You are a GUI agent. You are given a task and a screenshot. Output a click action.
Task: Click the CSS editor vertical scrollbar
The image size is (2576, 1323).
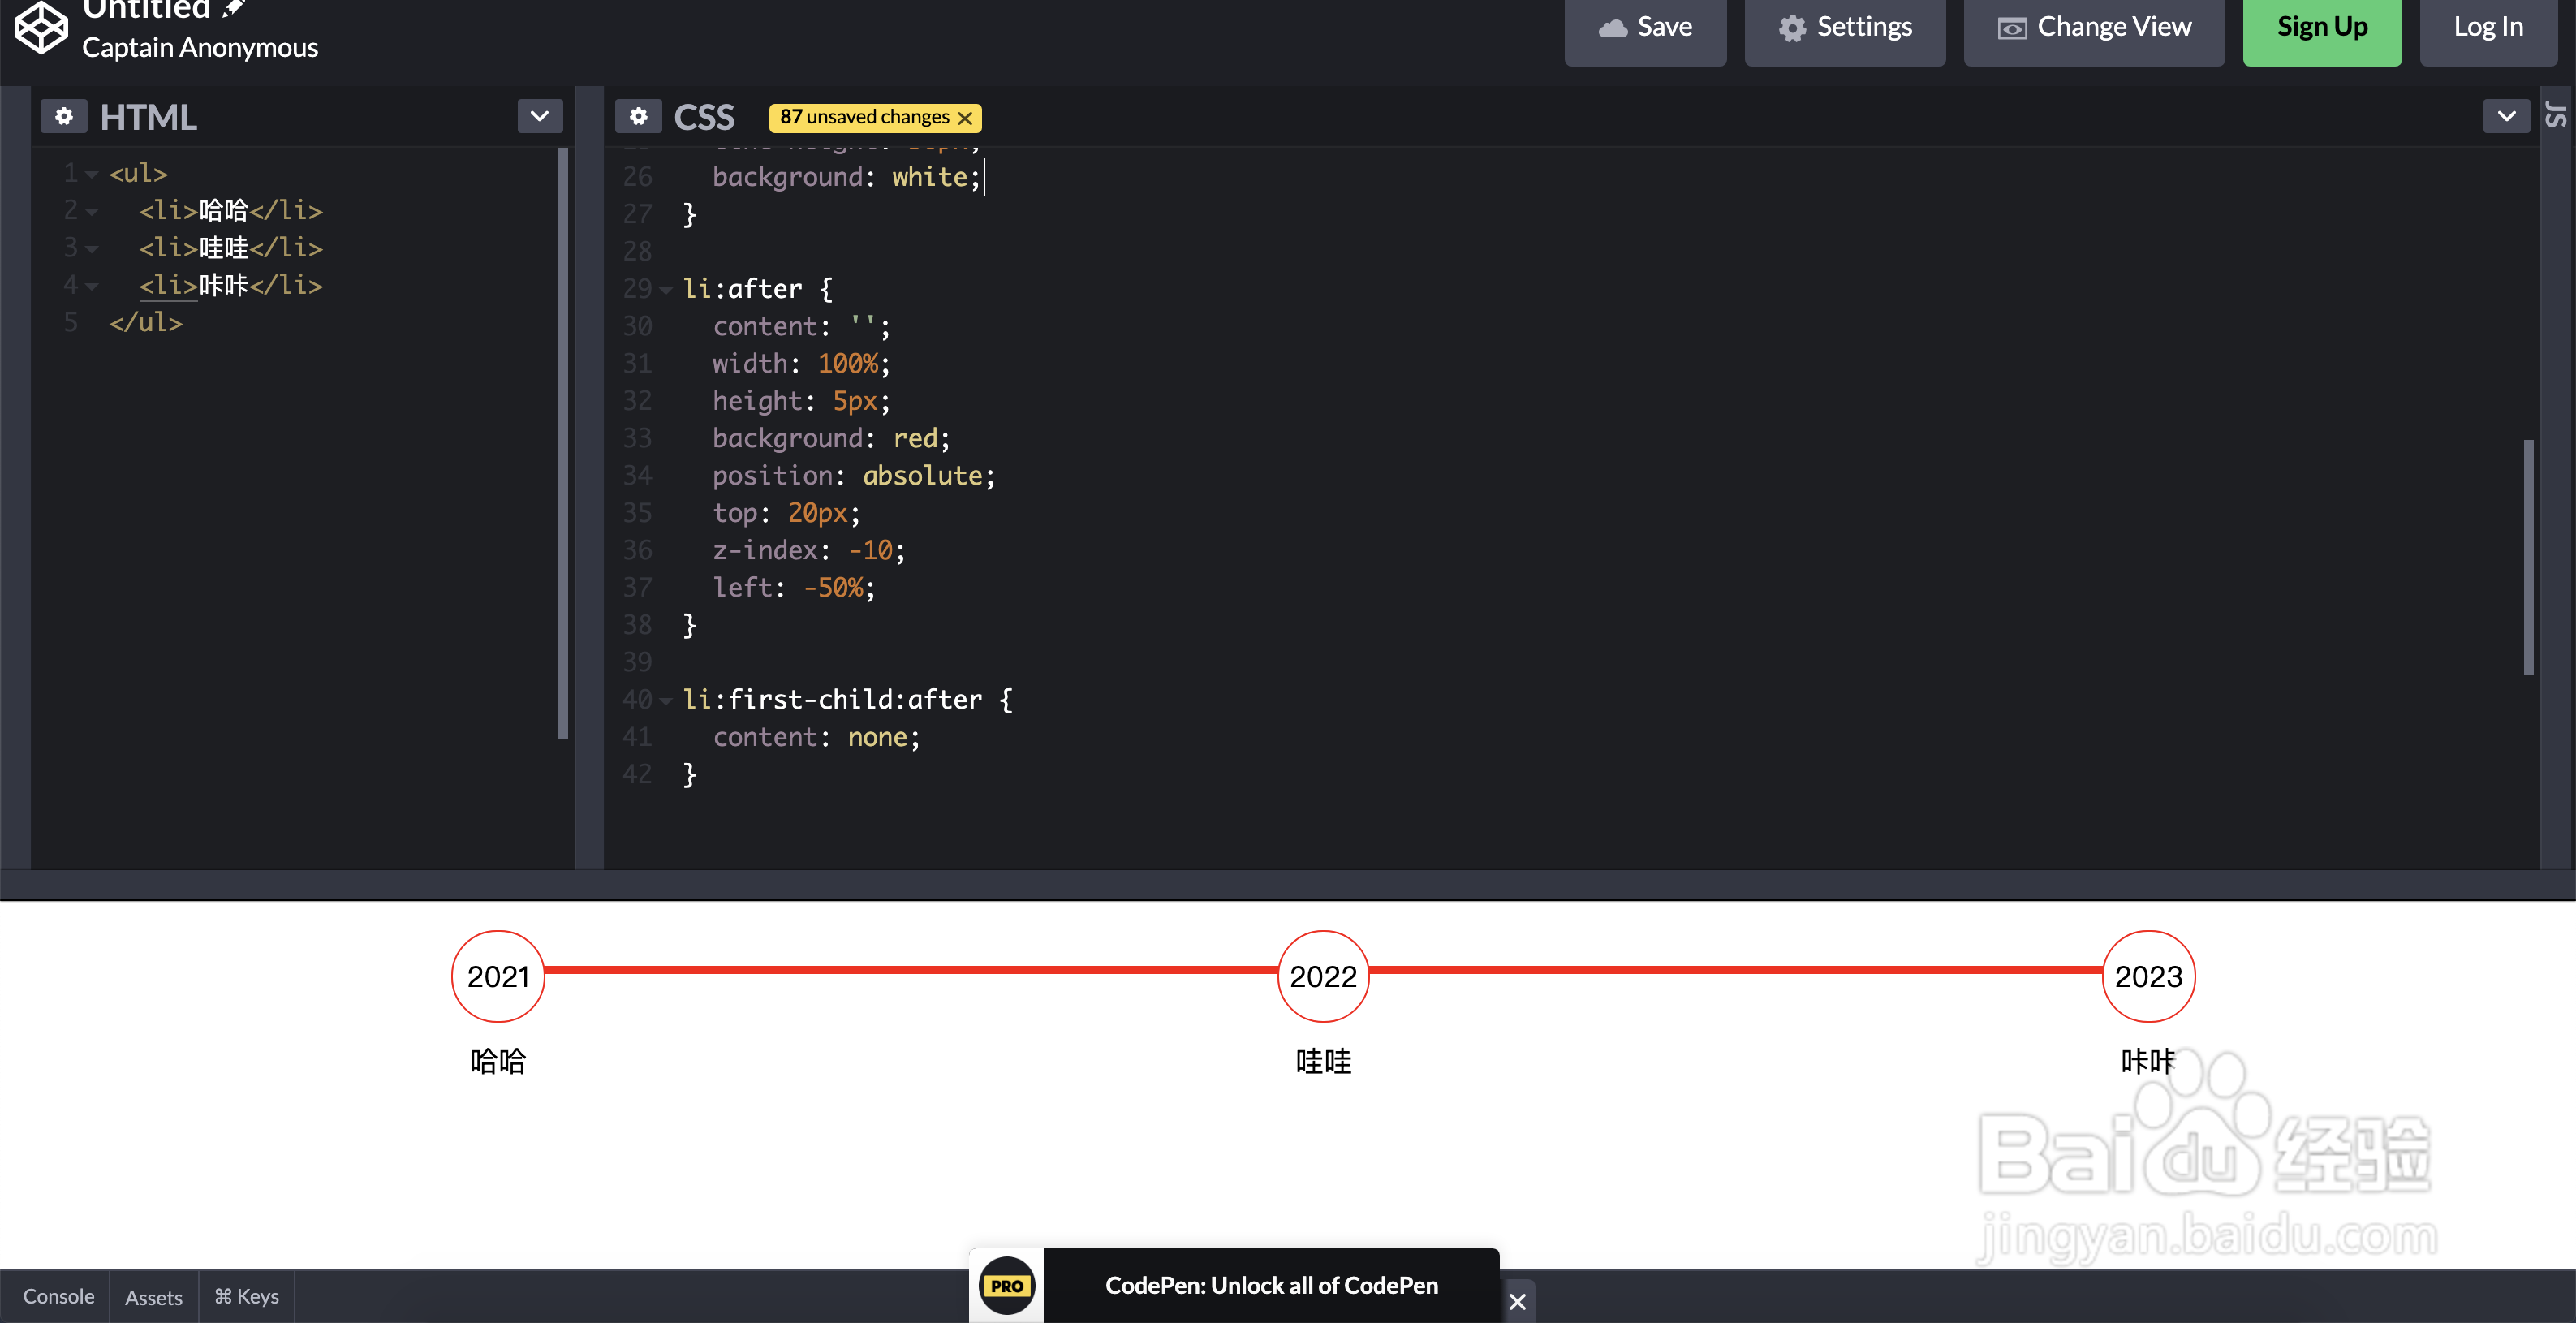[2528, 556]
